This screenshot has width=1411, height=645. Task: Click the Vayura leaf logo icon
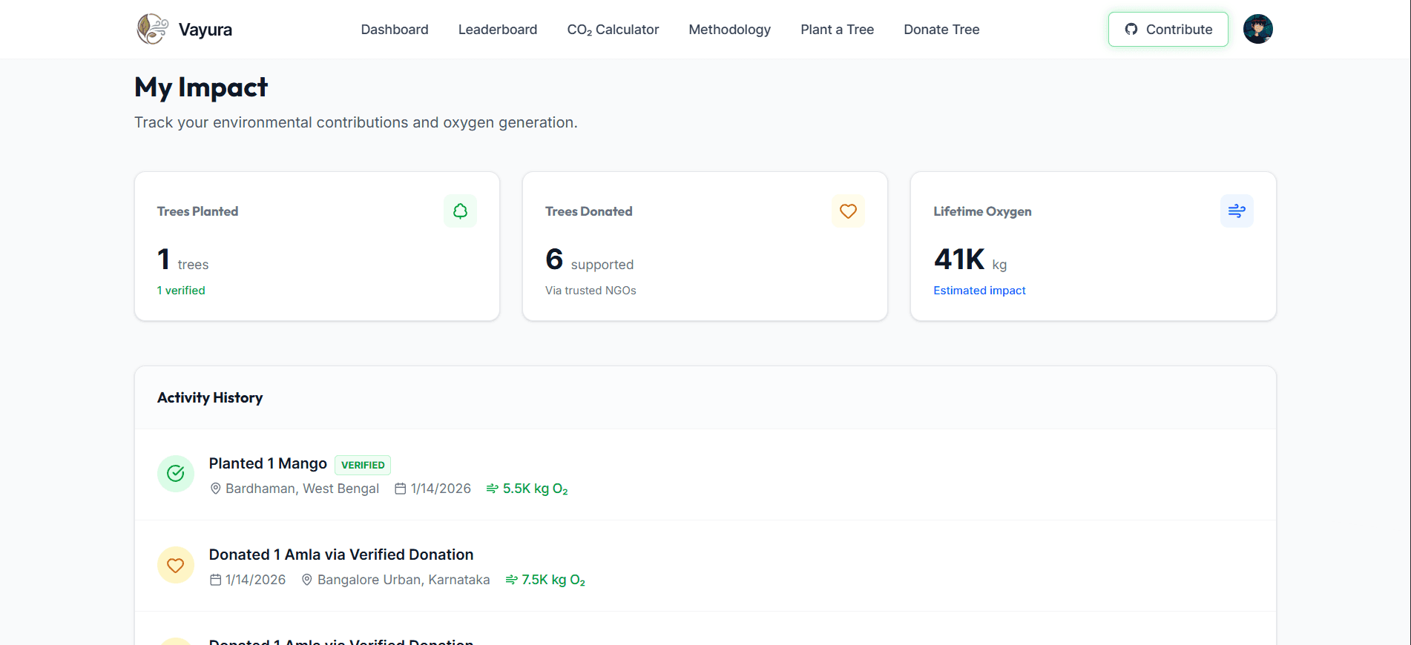click(152, 30)
